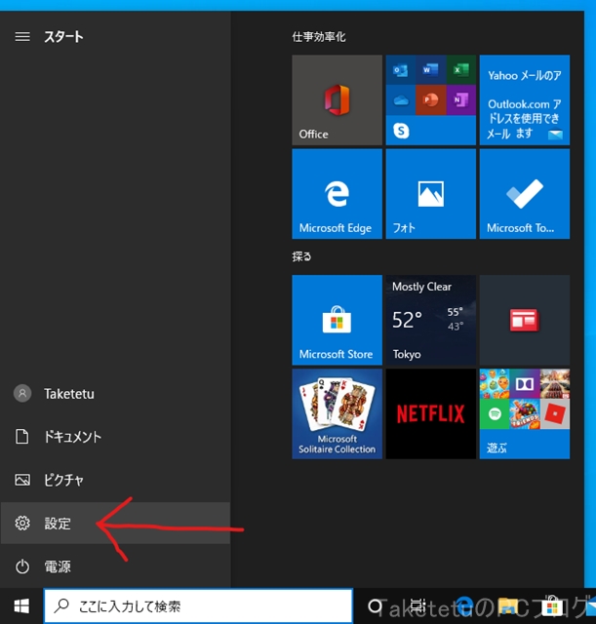Click the 探る group header
Screen dimensions: 596x624
coord(301,256)
